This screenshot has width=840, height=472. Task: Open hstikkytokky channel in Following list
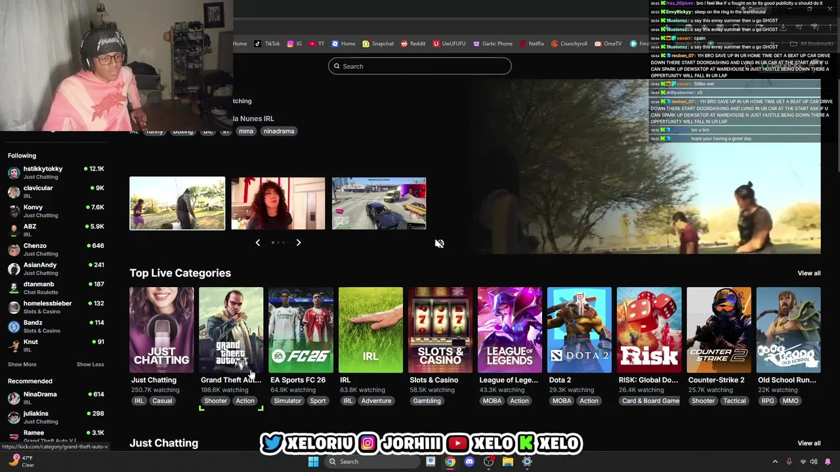click(55, 172)
